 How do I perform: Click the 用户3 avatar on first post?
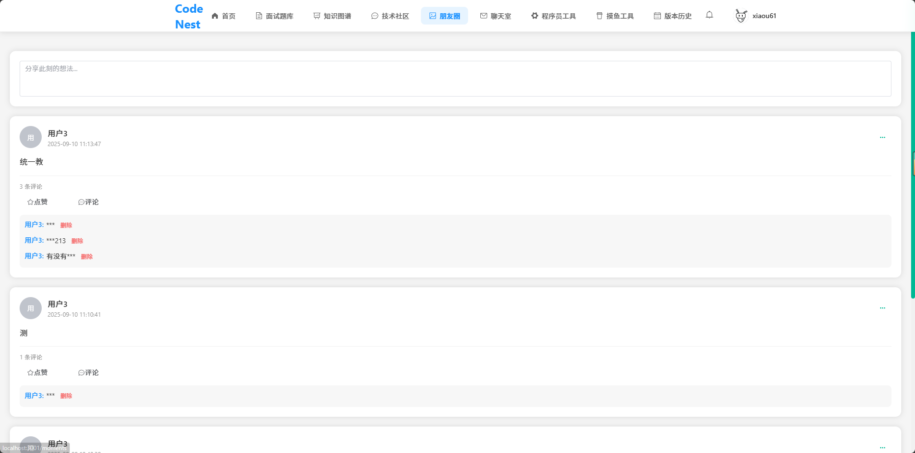tap(30, 137)
